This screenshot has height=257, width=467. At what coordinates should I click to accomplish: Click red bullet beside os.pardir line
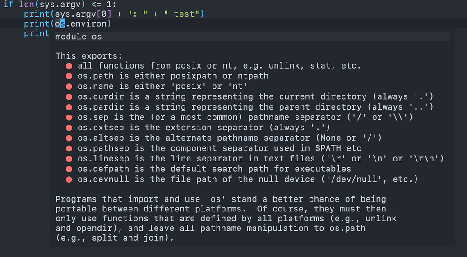pos(69,107)
